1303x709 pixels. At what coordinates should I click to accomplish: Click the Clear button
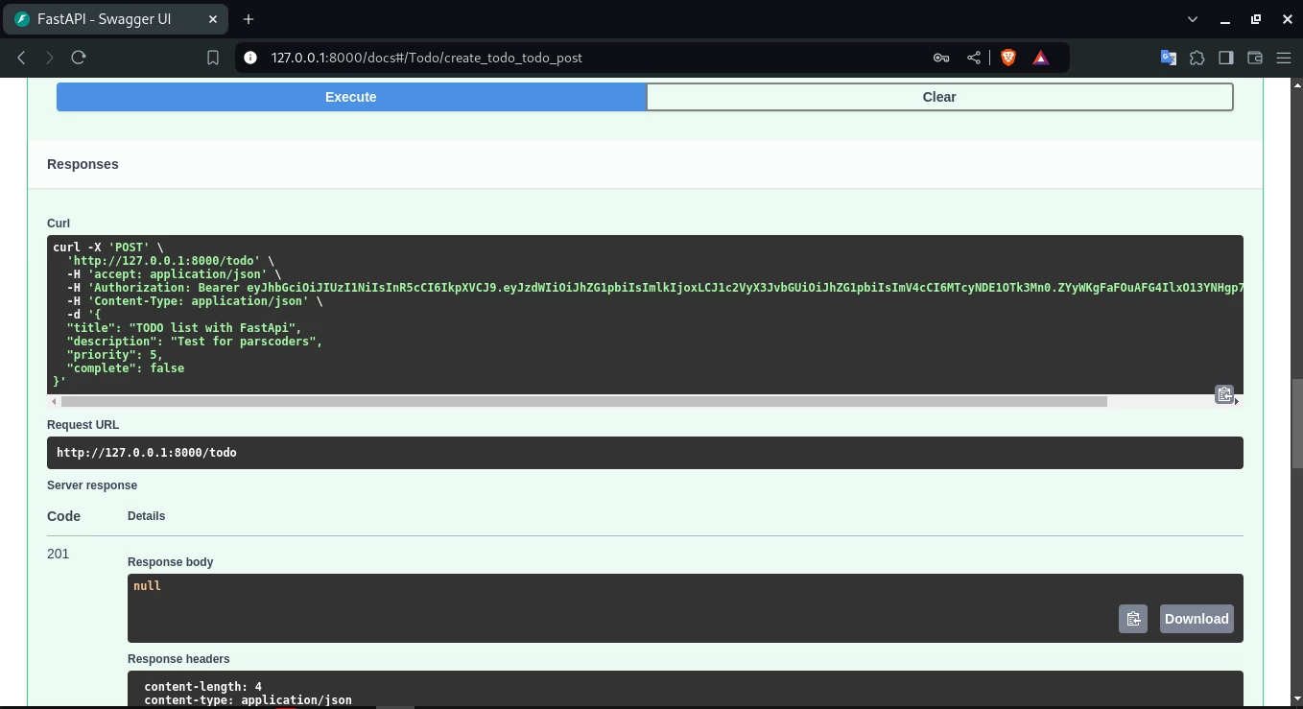pyautogui.click(x=938, y=97)
